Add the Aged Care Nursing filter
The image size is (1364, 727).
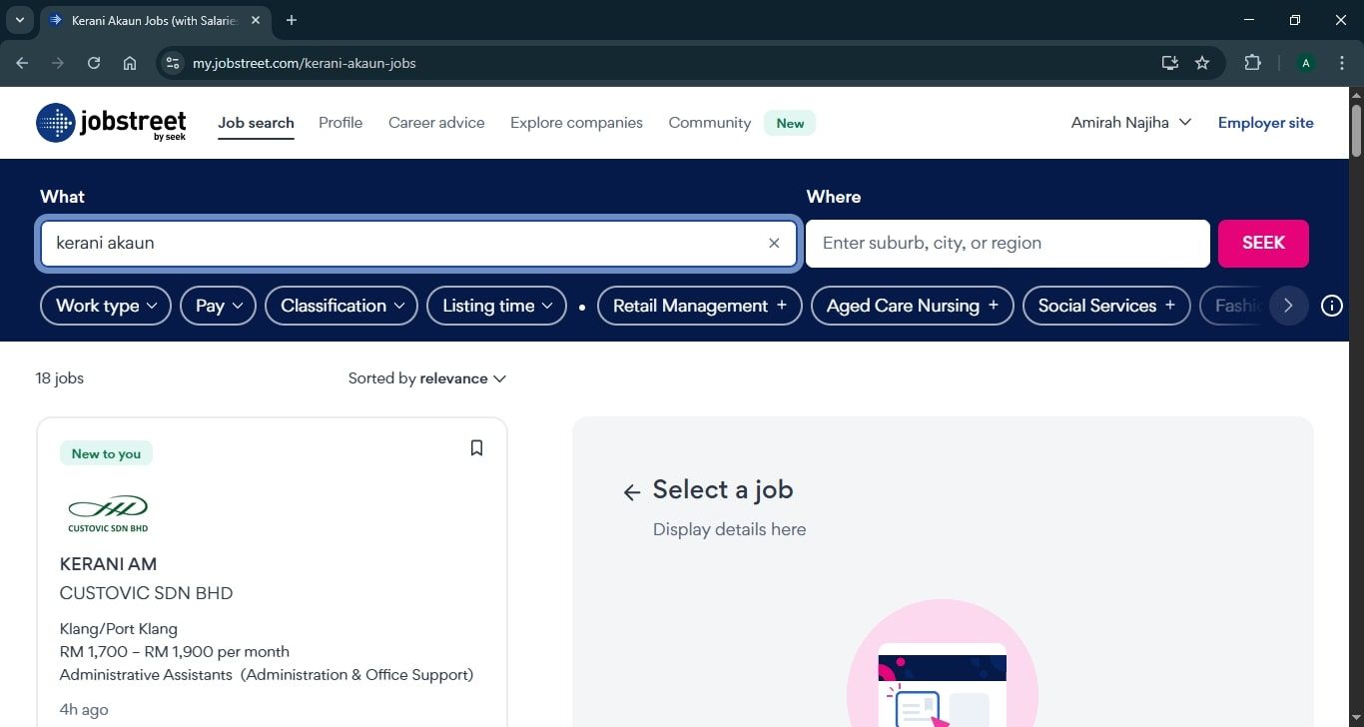[911, 306]
